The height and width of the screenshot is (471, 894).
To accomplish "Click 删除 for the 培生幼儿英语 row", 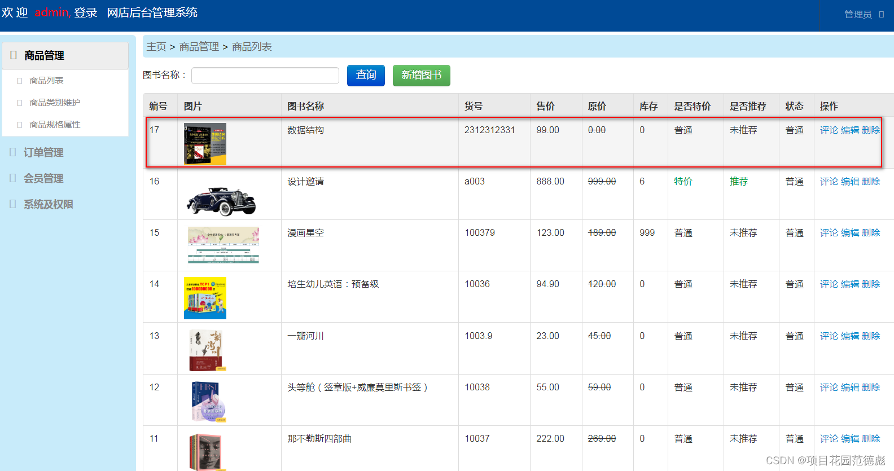I will coord(871,284).
